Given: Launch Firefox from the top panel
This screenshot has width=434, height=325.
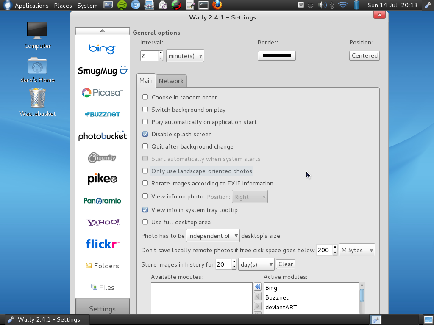Looking at the screenshot, I should click(x=217, y=5).
